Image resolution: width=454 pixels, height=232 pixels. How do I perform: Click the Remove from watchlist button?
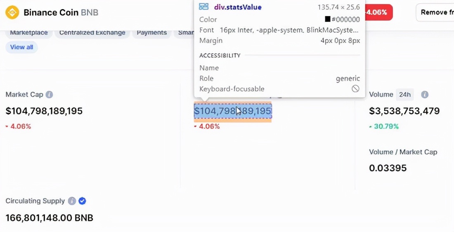coord(435,12)
